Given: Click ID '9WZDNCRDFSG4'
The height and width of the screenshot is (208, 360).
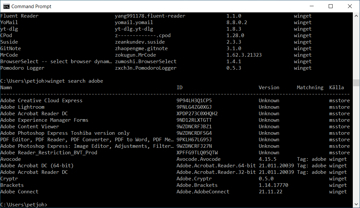Looking at the screenshot, I should 194,133.
